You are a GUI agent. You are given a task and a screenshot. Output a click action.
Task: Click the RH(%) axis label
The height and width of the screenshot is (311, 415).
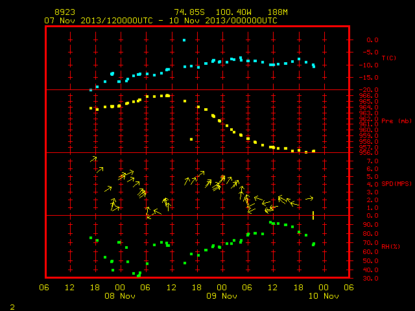coord(390,246)
